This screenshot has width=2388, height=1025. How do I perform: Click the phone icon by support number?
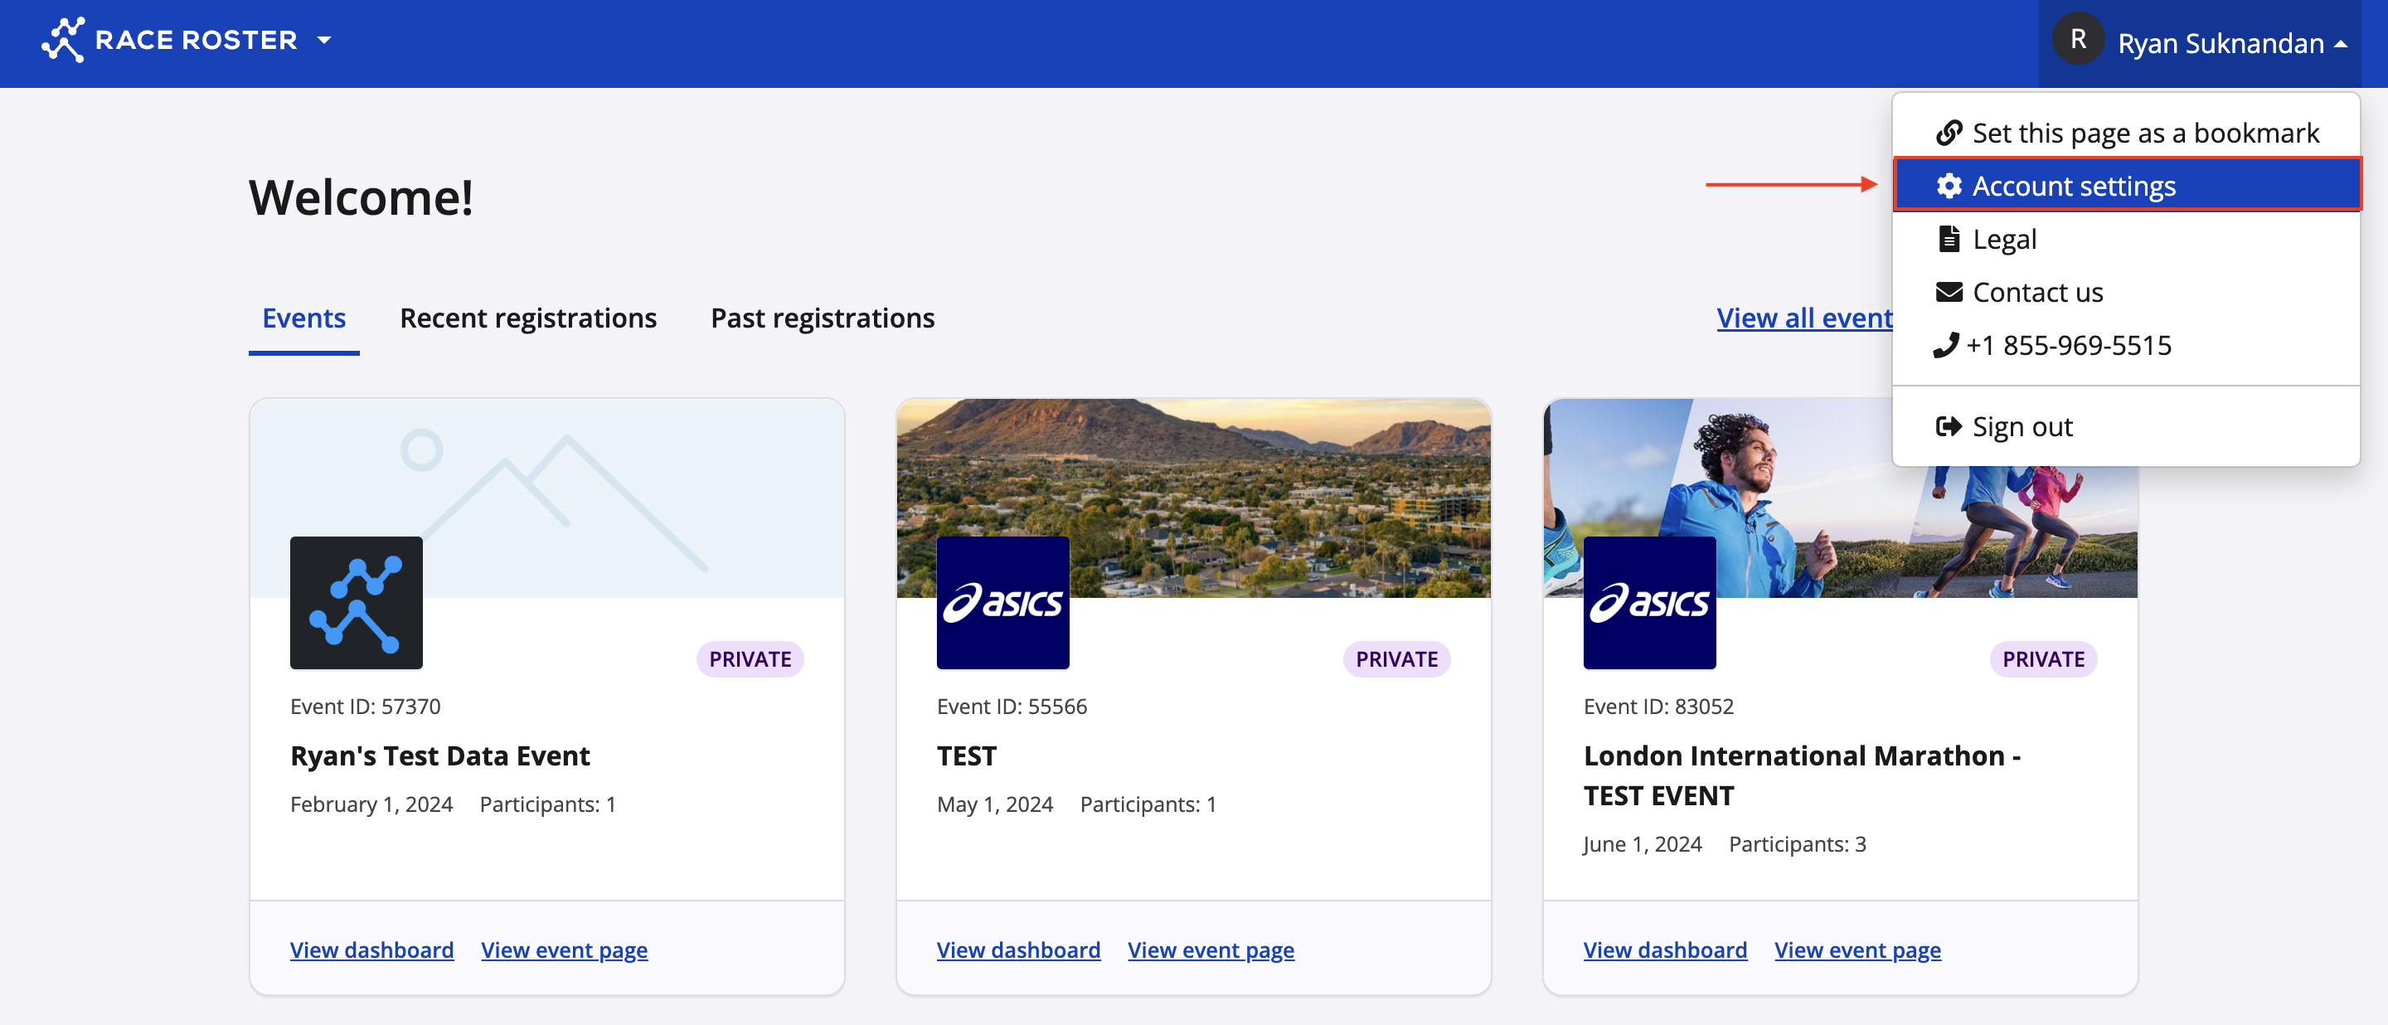(1946, 345)
